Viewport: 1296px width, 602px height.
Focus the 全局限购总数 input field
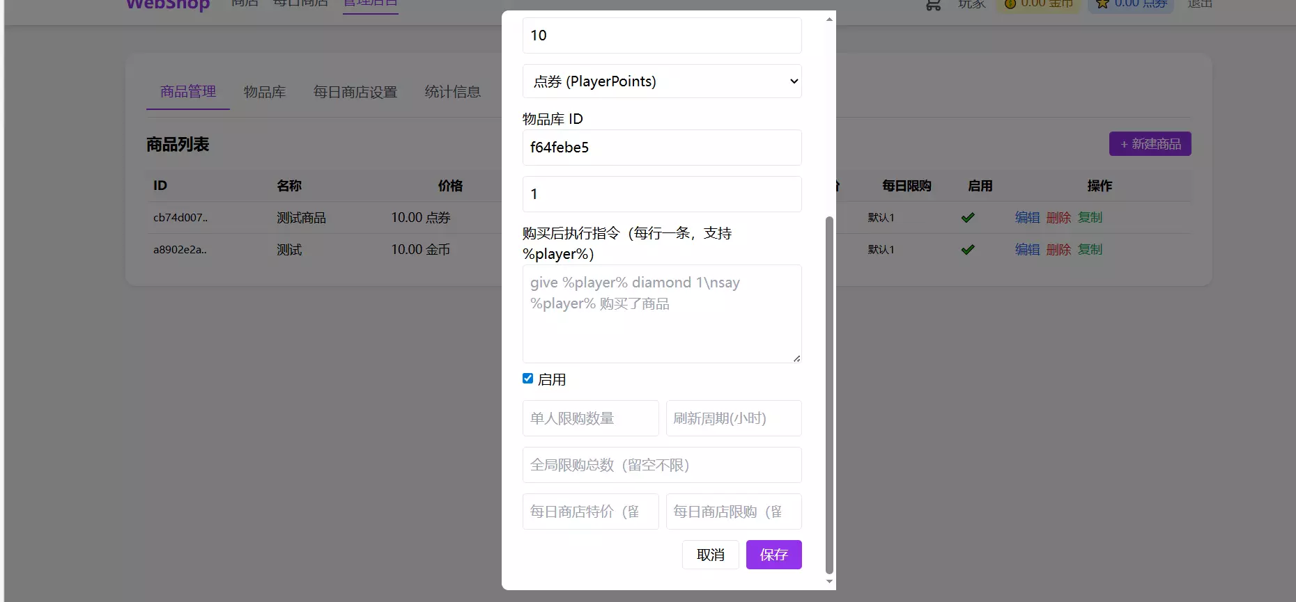tap(662, 465)
